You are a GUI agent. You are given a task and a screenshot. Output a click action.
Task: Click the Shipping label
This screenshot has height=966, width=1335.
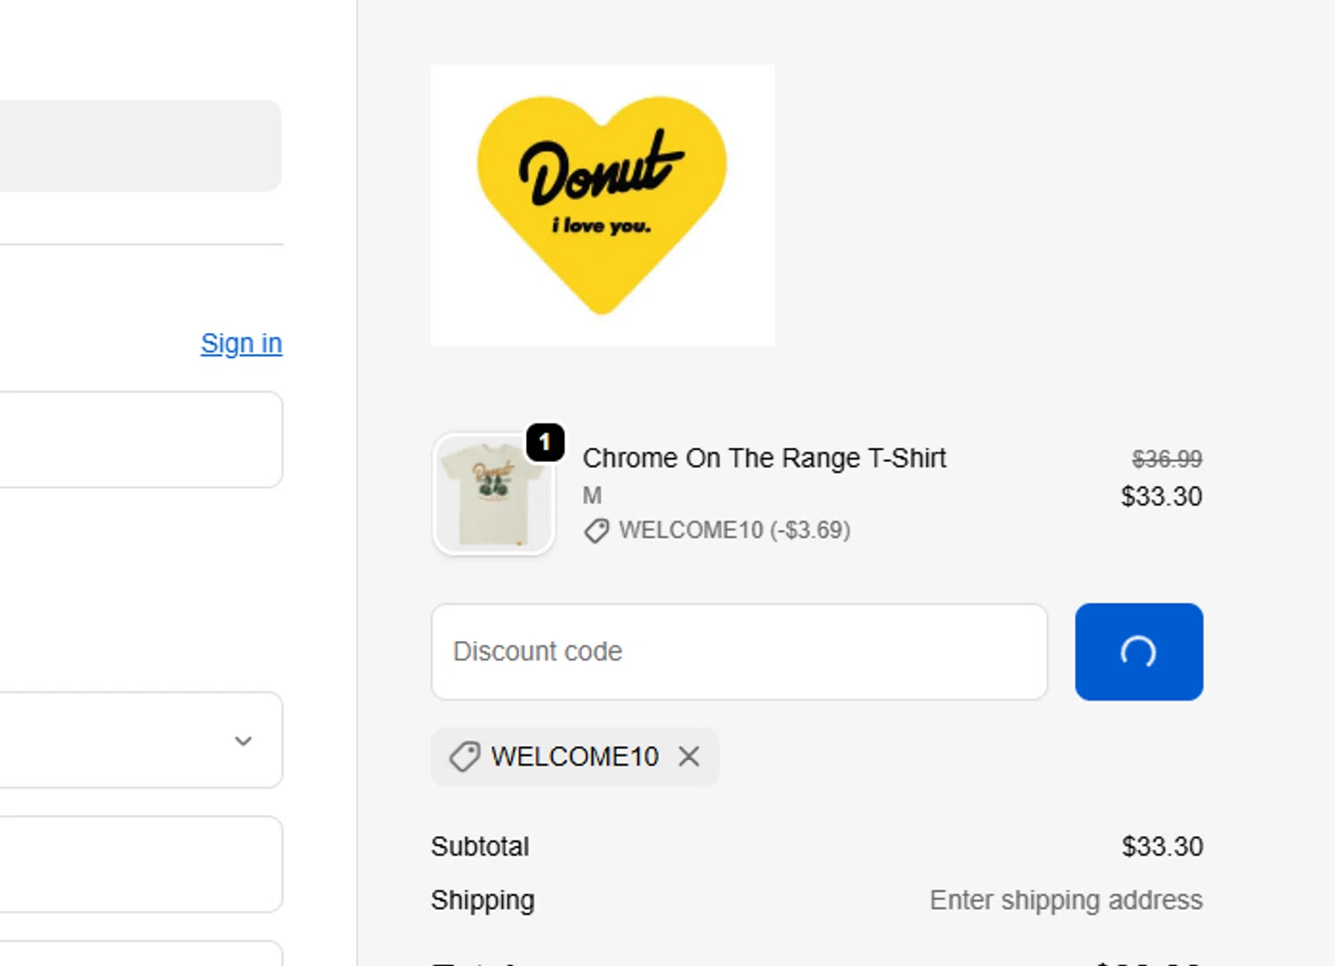tap(482, 900)
